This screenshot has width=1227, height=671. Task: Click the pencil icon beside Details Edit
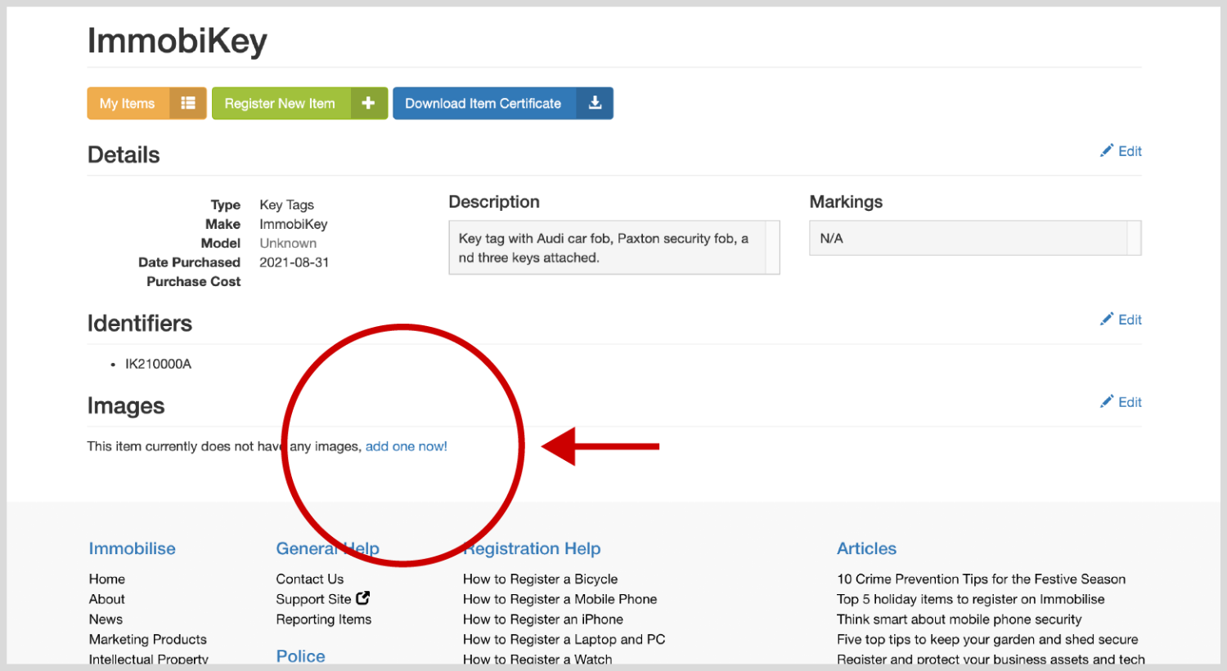tap(1107, 150)
